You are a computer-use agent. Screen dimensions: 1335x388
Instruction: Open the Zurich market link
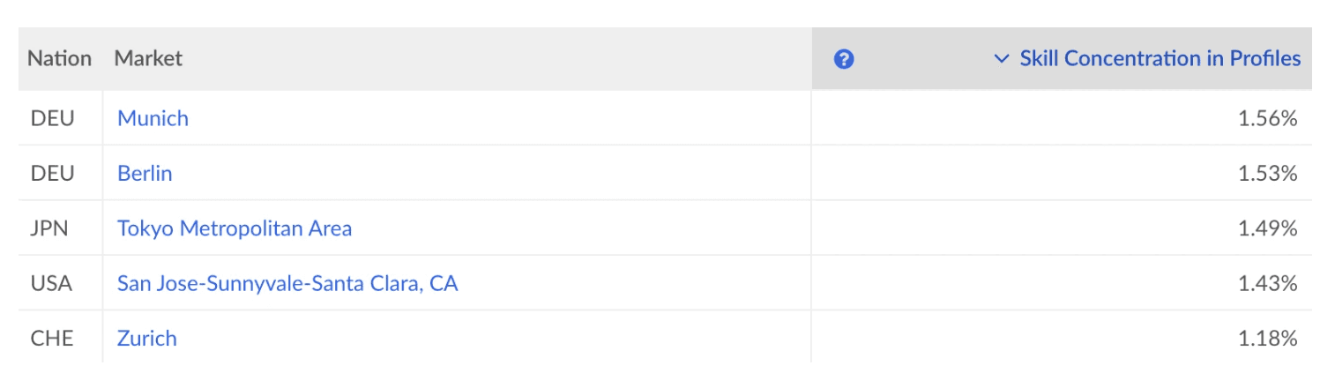point(147,339)
